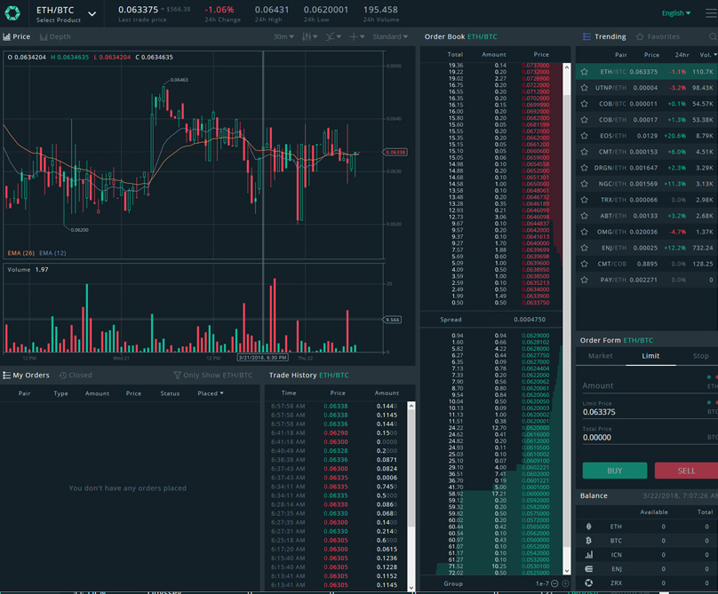Favorite the TRX/ETH pair star
Viewport: 718px width, 594px height.
[x=585, y=200]
